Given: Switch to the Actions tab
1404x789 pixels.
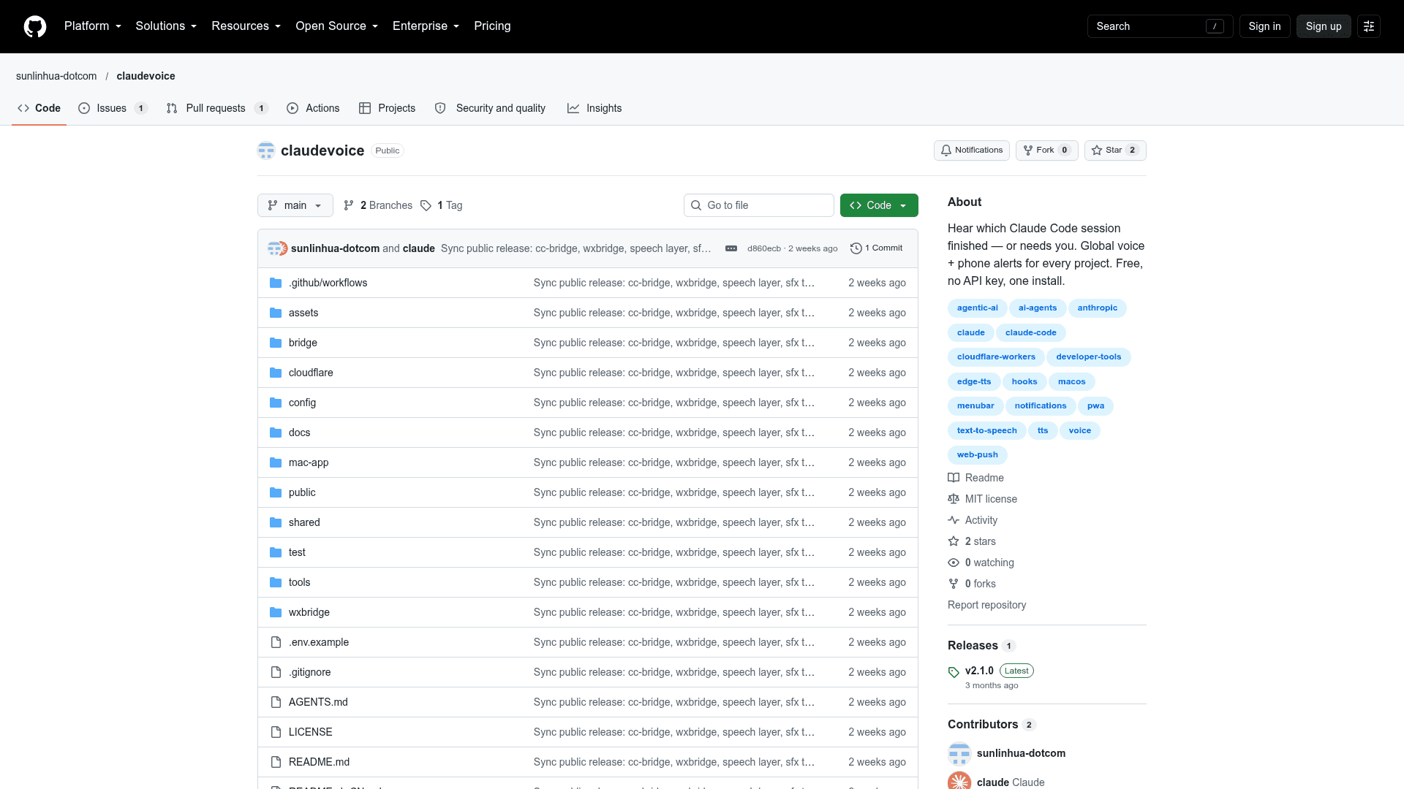Looking at the screenshot, I should click(313, 108).
